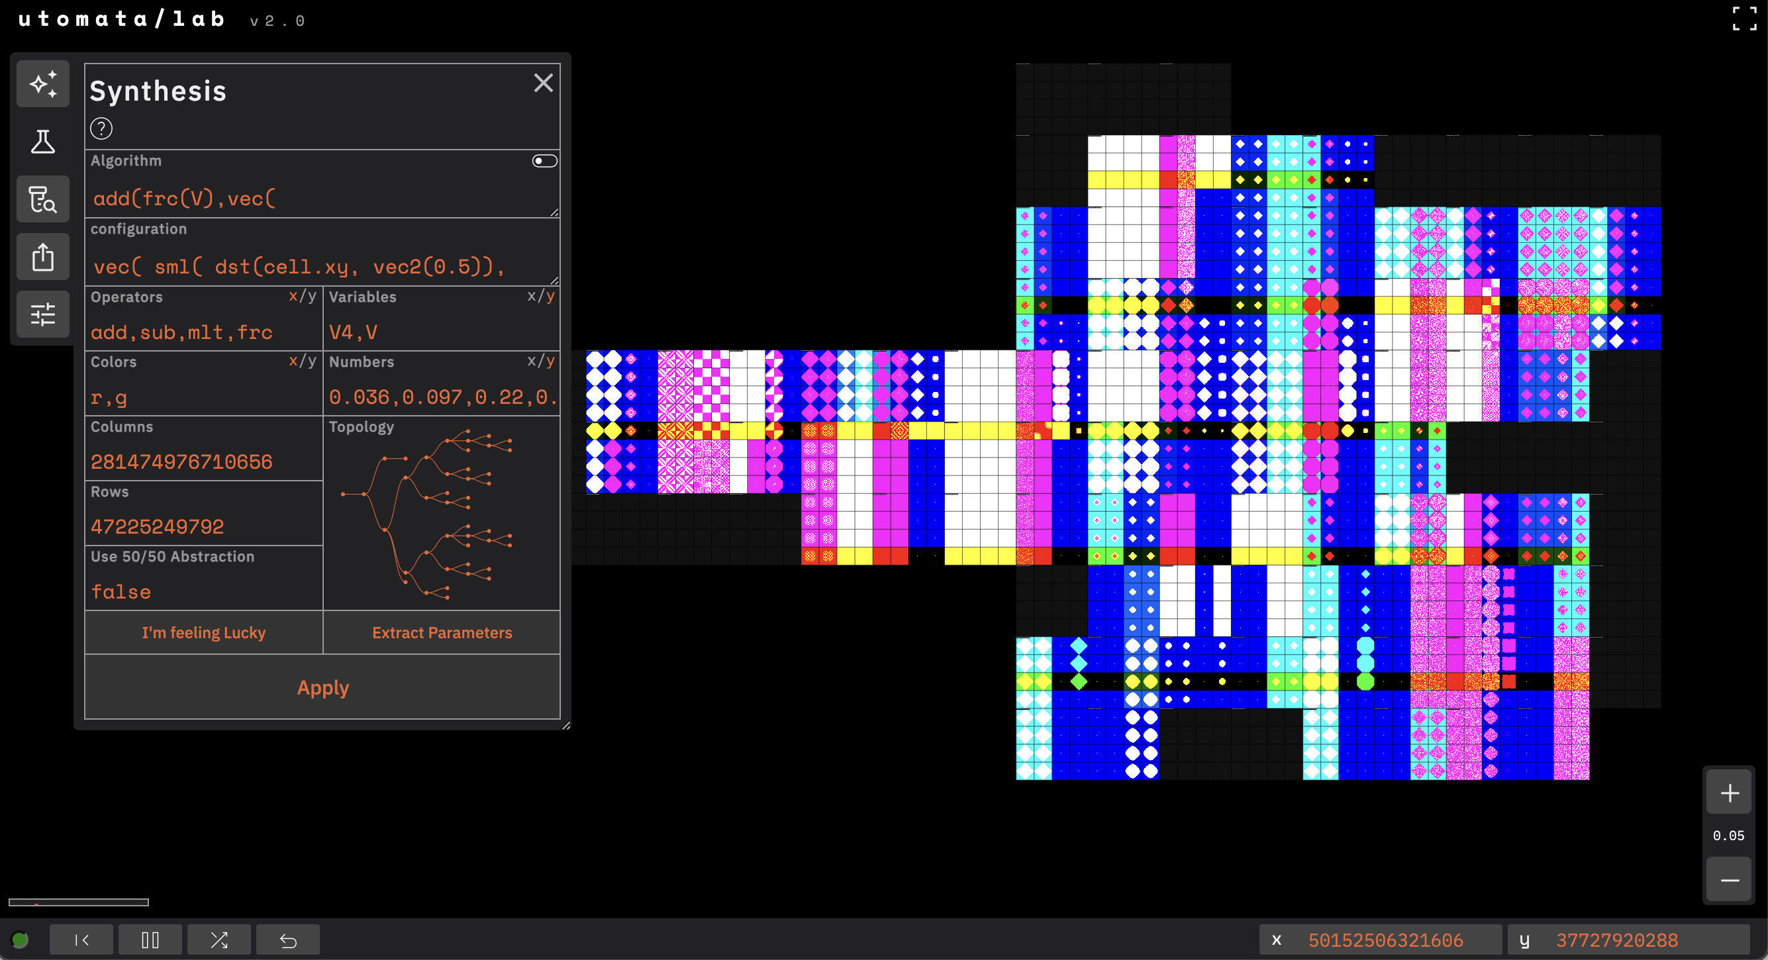Enter fullscreen mode

(1744, 19)
